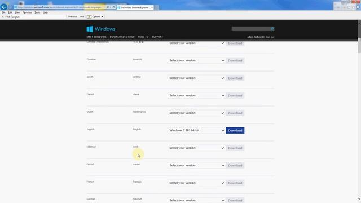Viewport: 361px width, 203px height.
Task: Open the SUPPORT nav link
Action: click(x=157, y=37)
